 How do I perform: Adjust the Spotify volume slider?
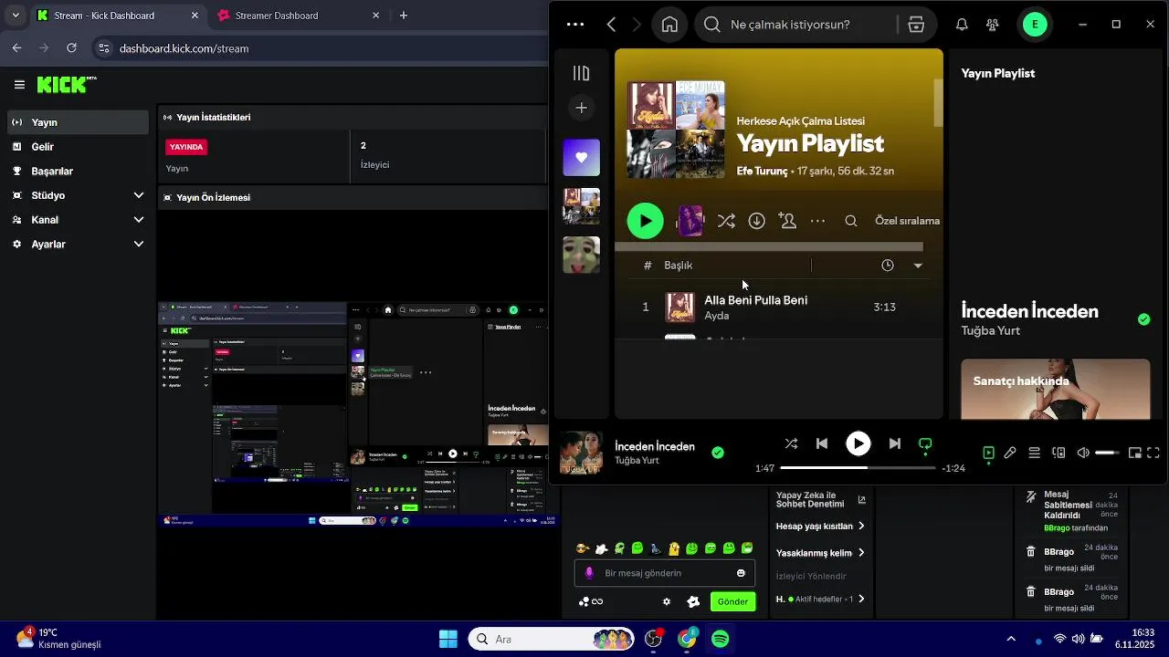pyautogui.click(x=1107, y=453)
